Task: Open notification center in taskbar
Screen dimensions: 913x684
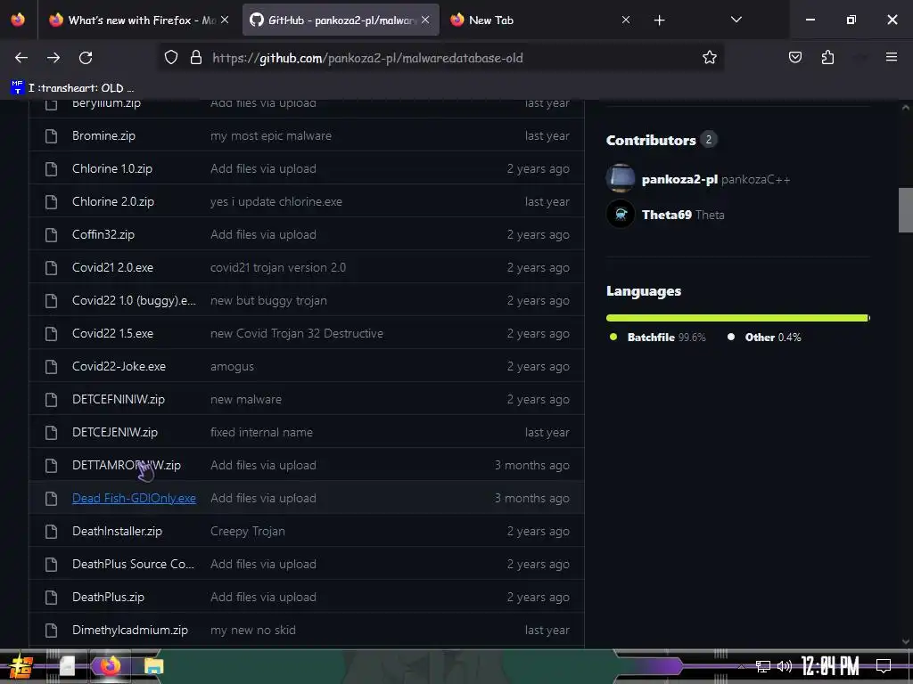Action: [x=884, y=665]
